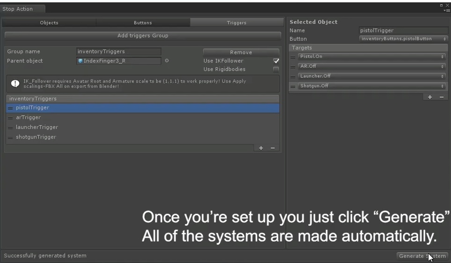The height and width of the screenshot is (263, 451).
Task: Open the AR.Off target dropdown
Action: tap(372, 66)
